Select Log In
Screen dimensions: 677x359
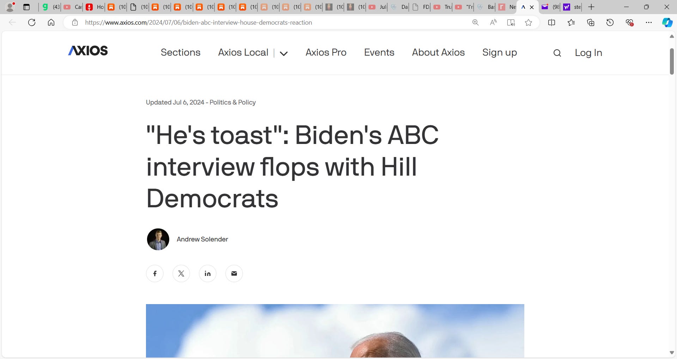click(588, 53)
